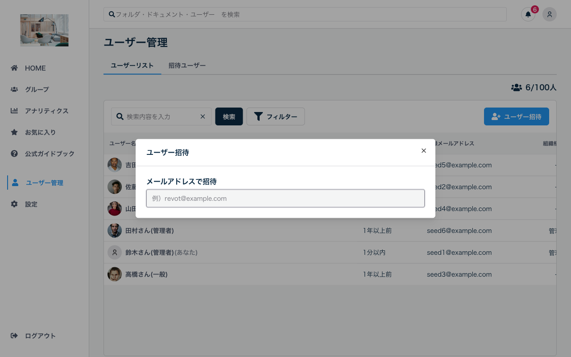This screenshot has height=357, width=571.
Task: Clear the search box with the X
Action: coord(203,116)
